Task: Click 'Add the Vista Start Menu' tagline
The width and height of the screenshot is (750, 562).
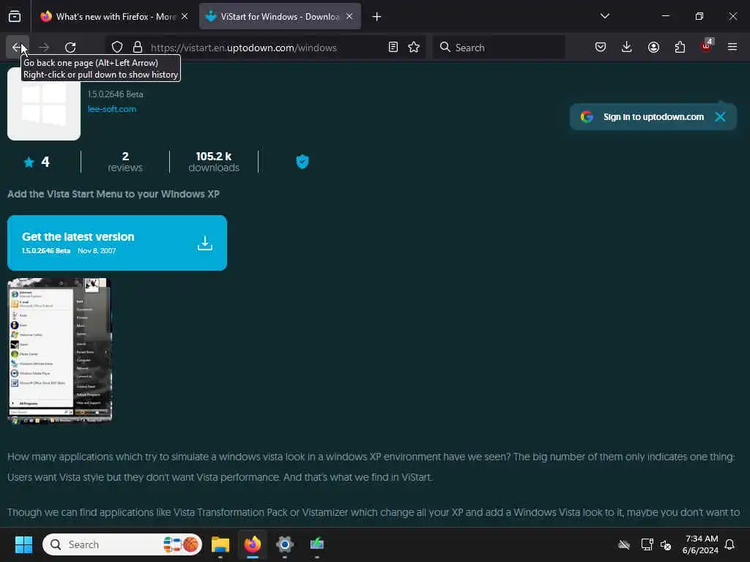Action: pos(114,194)
